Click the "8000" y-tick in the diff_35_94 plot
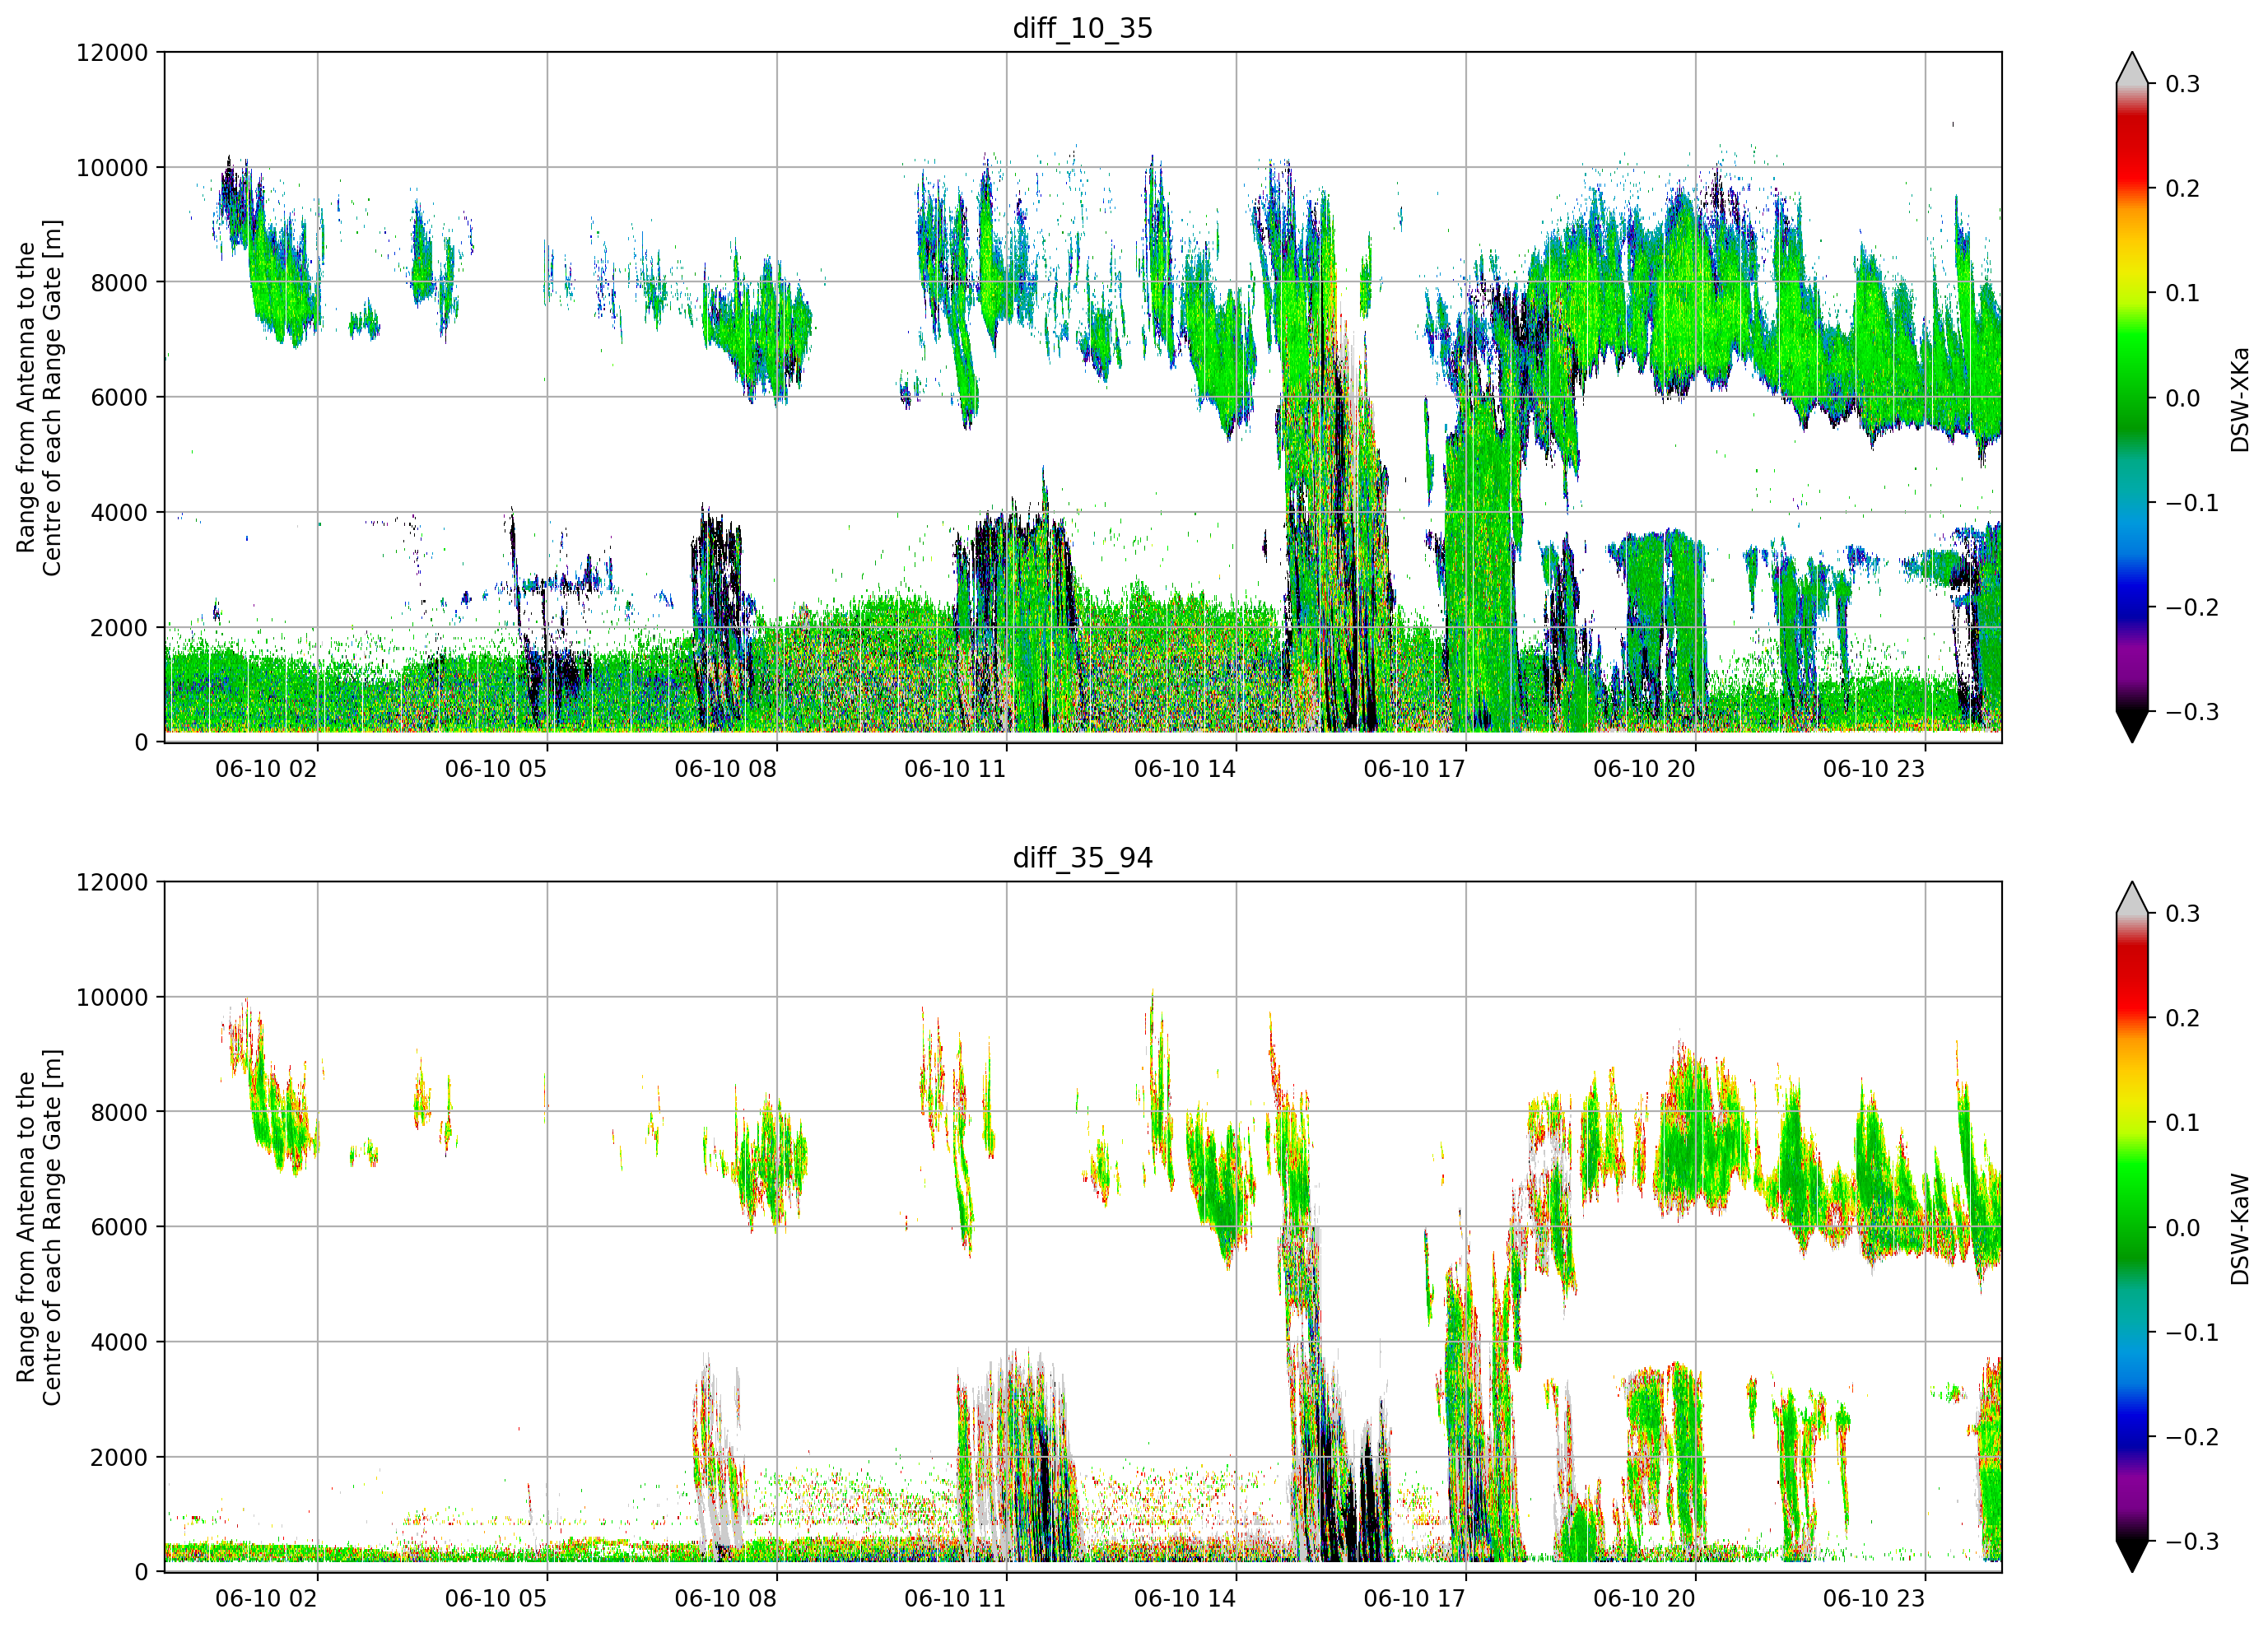This screenshot has height=1628, width=2268. coord(119,1113)
